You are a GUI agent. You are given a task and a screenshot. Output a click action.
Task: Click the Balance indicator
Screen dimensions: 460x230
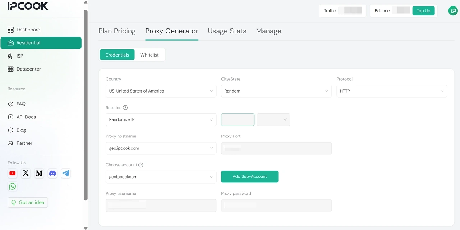coord(390,11)
